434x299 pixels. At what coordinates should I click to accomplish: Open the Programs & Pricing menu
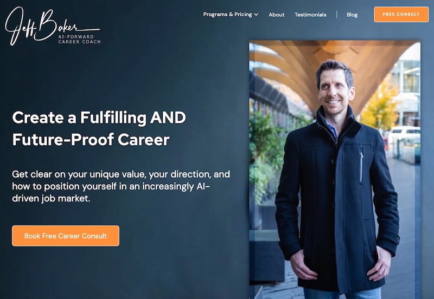point(230,15)
